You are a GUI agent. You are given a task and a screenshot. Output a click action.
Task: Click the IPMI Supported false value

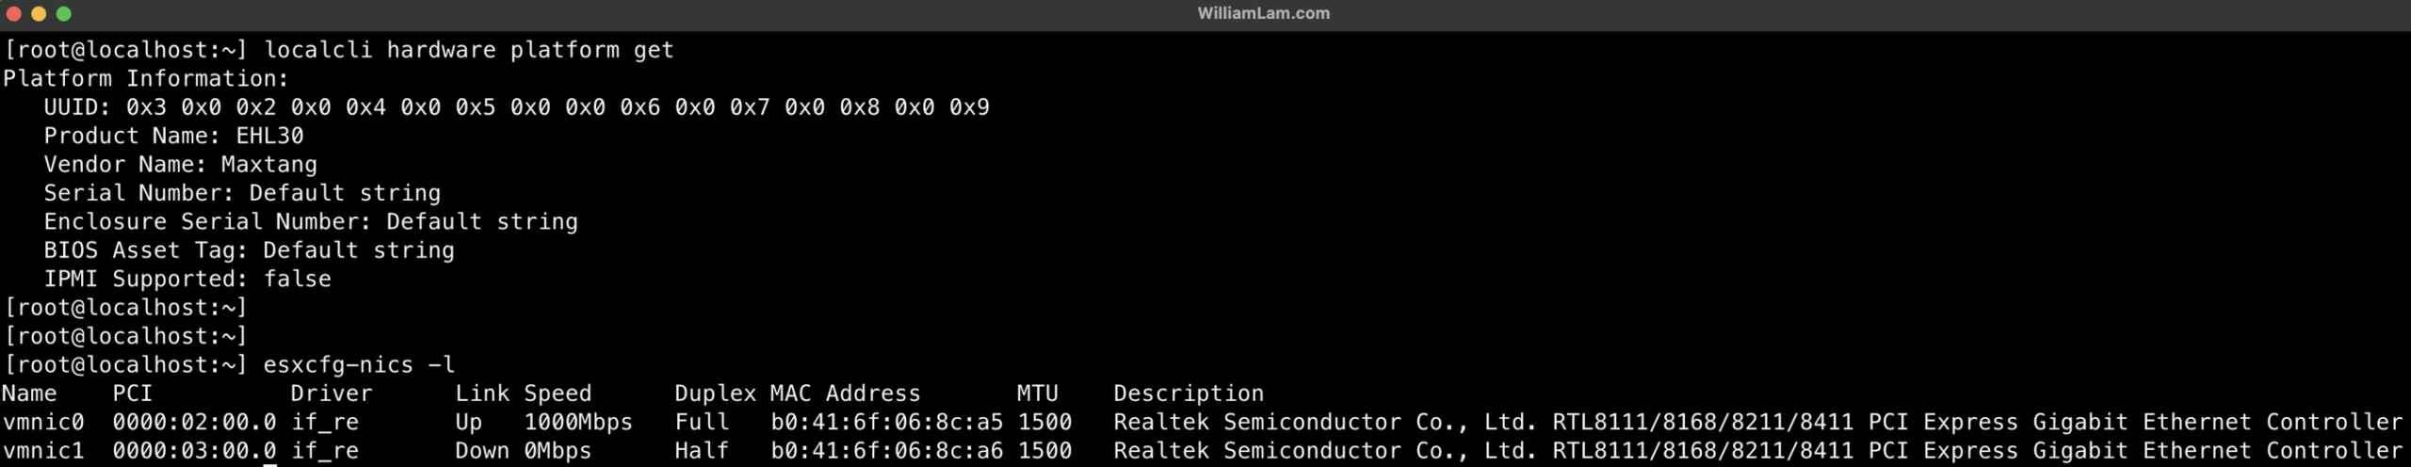tap(297, 280)
